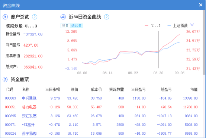Click the chart icon beside 近30日资金曲线
This screenshot has width=206, height=138.
pos(63,17)
